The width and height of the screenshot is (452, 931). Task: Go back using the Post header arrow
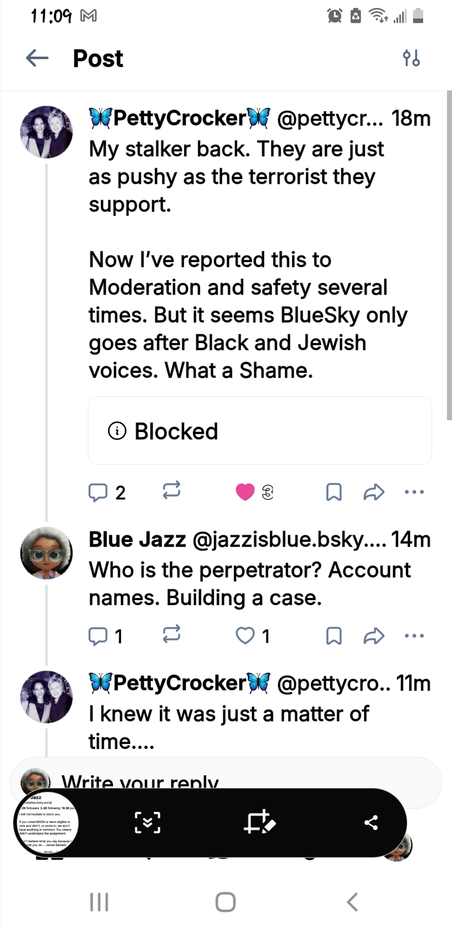(x=37, y=58)
